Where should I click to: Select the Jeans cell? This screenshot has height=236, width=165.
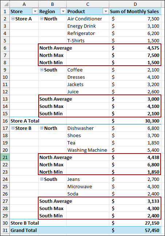(x=88, y=179)
